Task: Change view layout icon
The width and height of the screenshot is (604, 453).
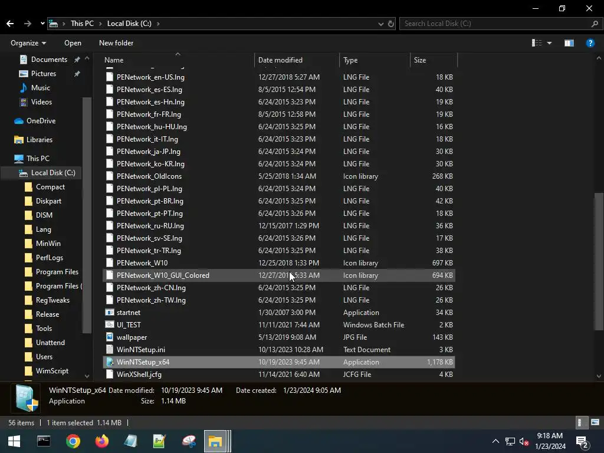Action: coord(537,42)
